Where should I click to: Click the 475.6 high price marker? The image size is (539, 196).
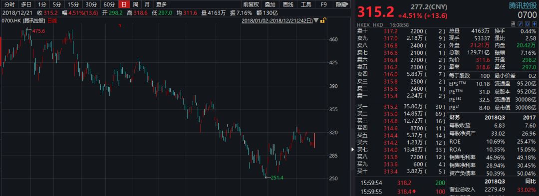pos(38,31)
